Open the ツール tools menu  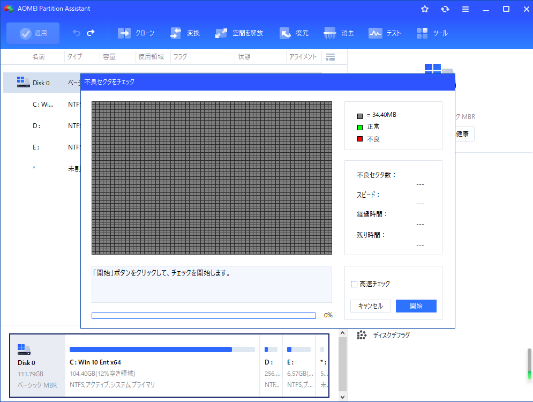[x=432, y=33]
